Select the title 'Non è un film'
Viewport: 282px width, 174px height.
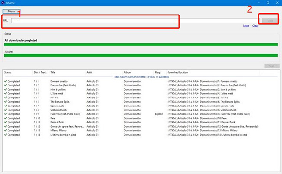click(58, 90)
